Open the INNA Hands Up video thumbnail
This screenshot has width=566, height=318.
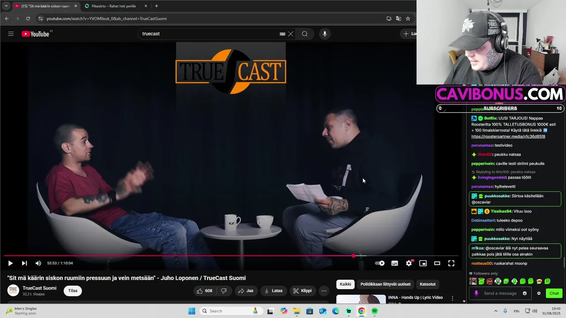tap(361, 299)
